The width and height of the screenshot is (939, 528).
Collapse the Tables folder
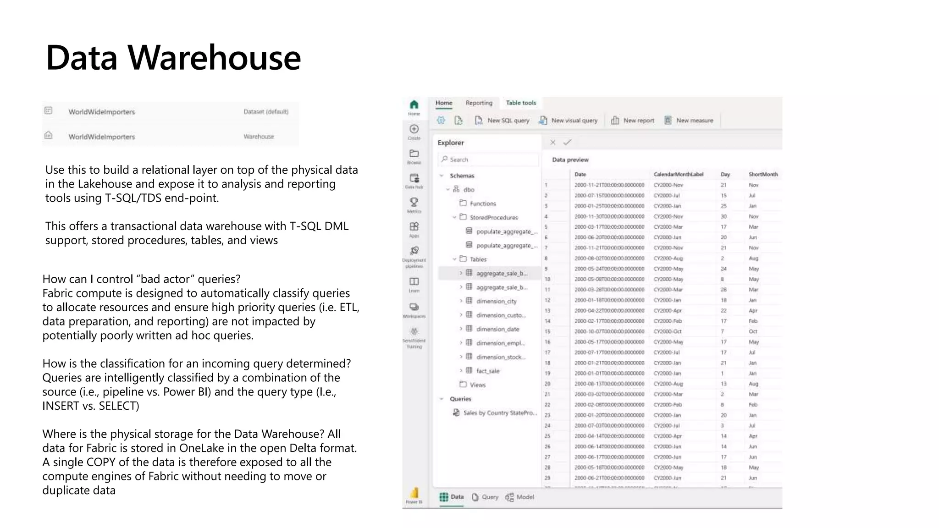[454, 259]
